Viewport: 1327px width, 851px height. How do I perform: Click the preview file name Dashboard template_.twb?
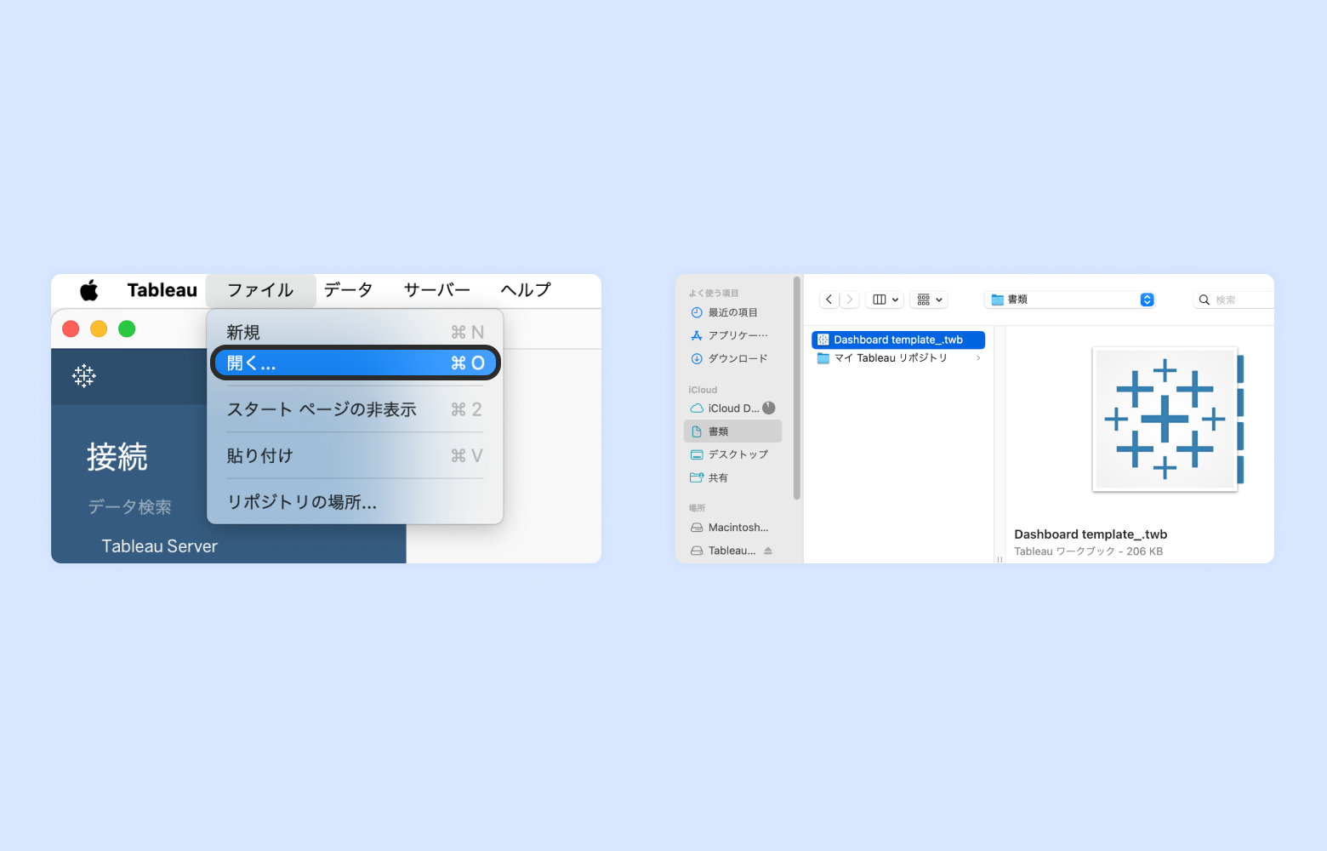1091,534
